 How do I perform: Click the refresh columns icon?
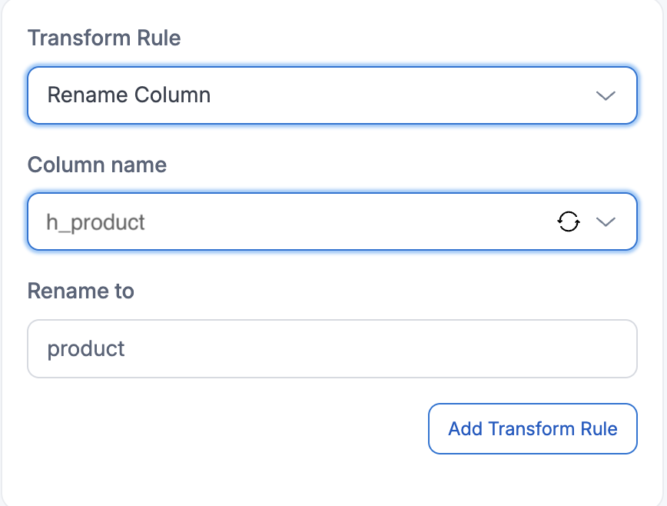coord(569,222)
